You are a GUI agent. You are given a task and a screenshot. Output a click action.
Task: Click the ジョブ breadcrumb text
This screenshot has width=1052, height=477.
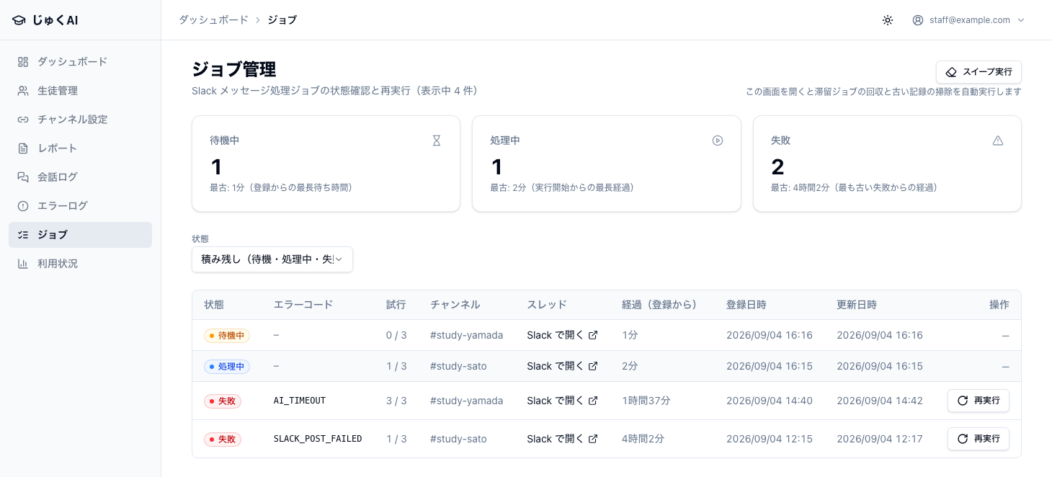(x=282, y=20)
